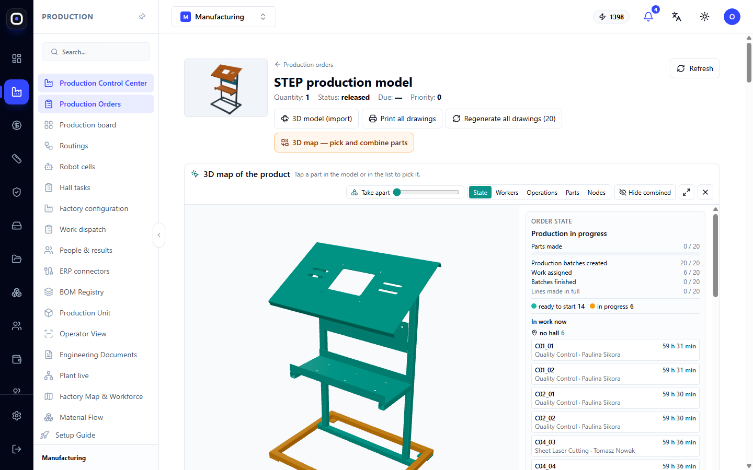Click the Refresh button
Viewport: 753px width, 470px height.
694,68
